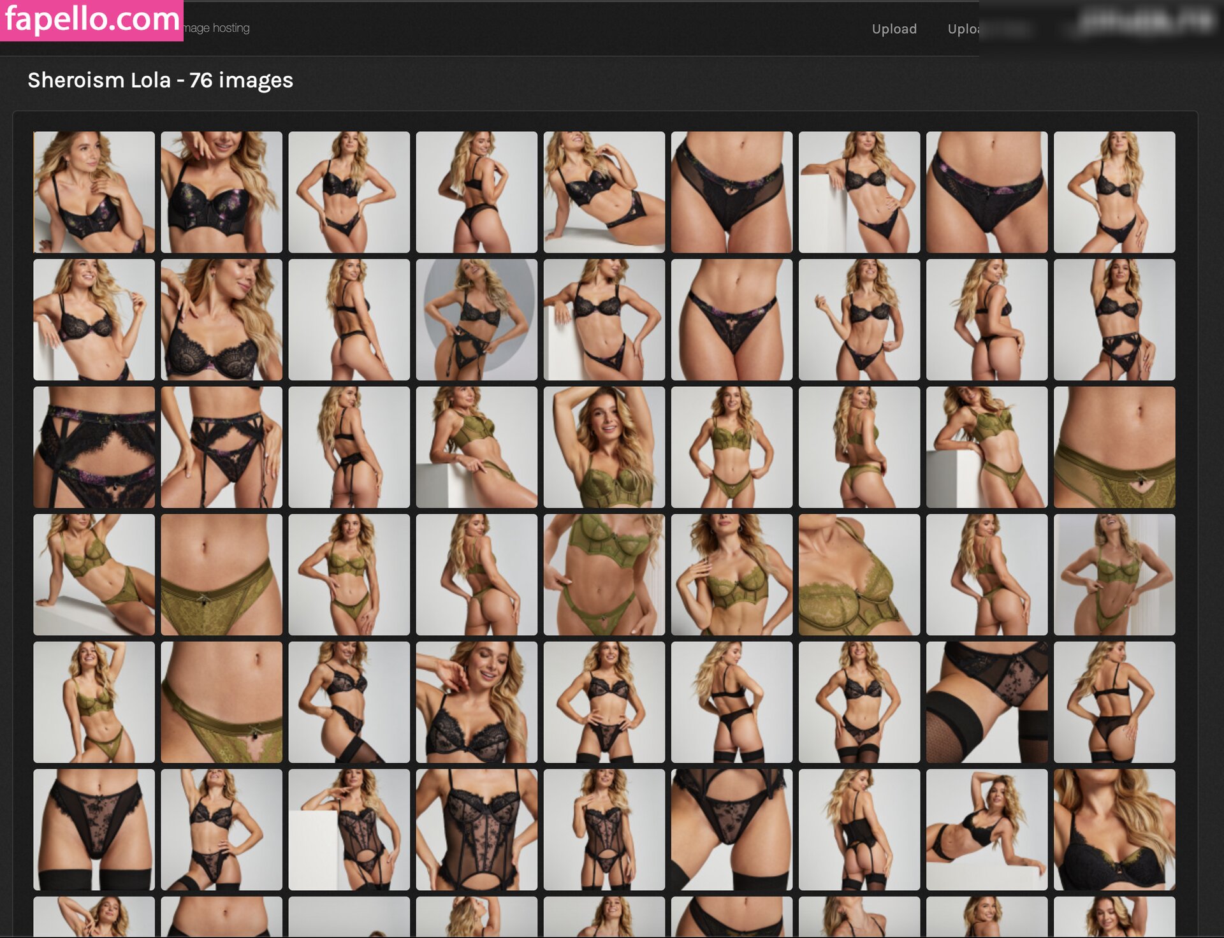
Task: Open thumbnail of model beside white fluted column
Action: [x=1114, y=574]
